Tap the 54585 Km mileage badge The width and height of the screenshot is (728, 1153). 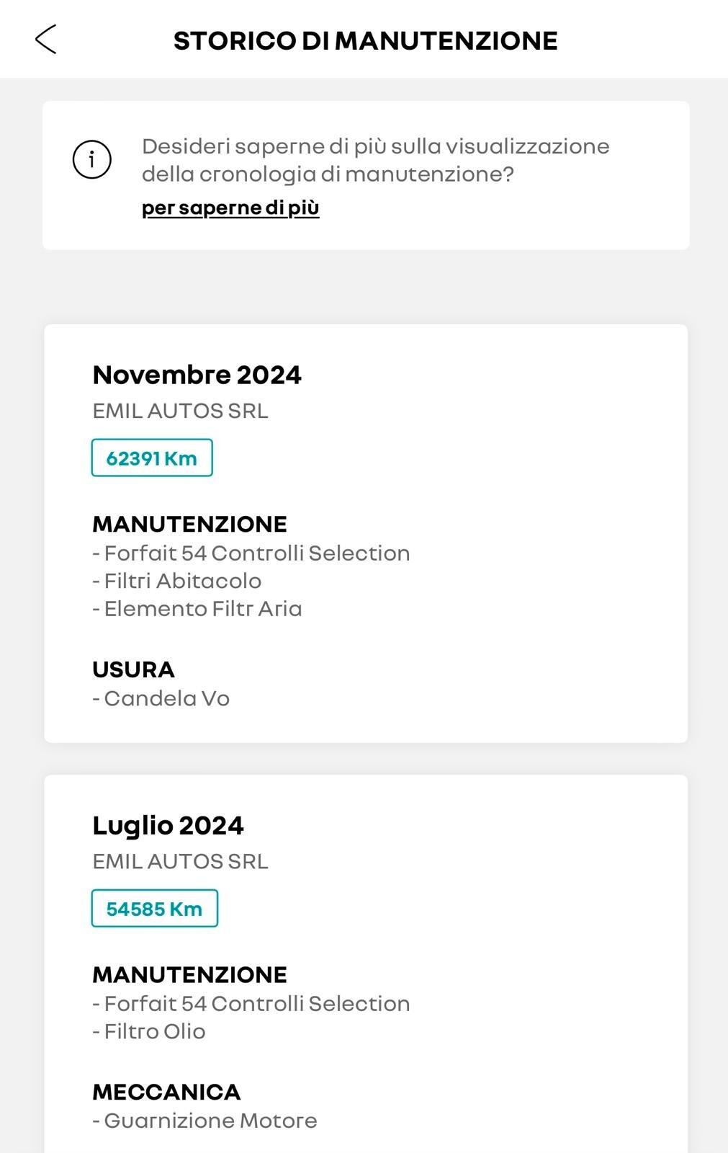[154, 909]
